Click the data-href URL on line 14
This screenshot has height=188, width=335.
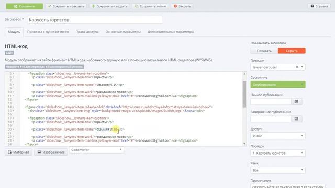pos(166,107)
